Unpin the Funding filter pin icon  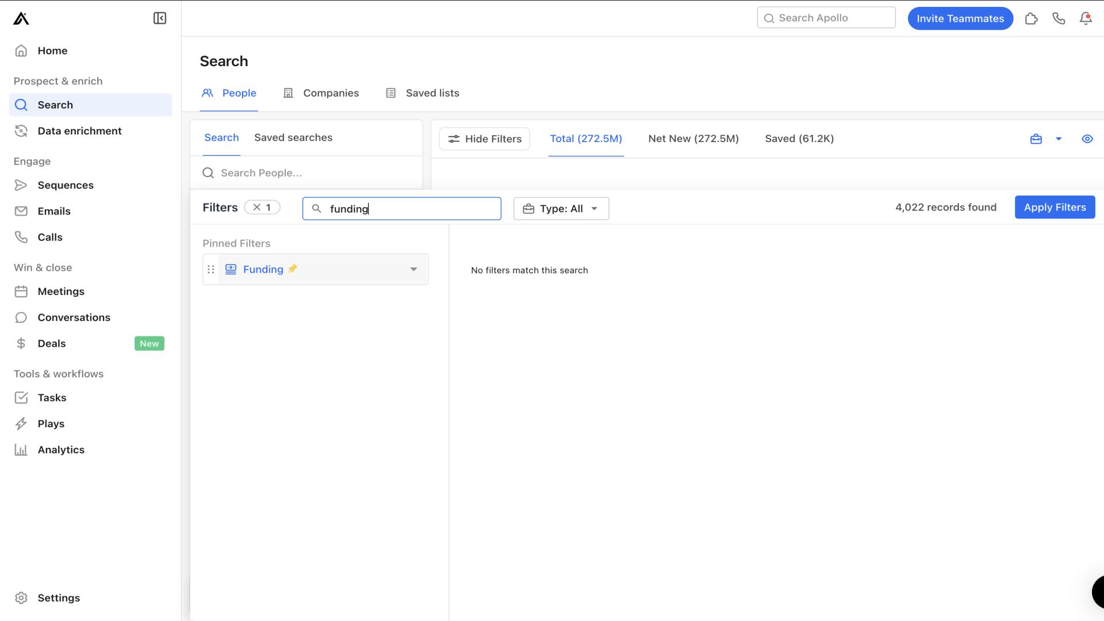coord(293,269)
